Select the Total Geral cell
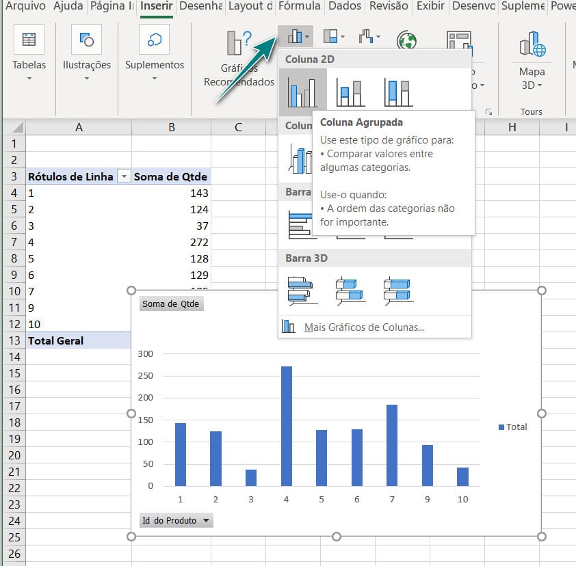576x566 pixels. coord(79,340)
